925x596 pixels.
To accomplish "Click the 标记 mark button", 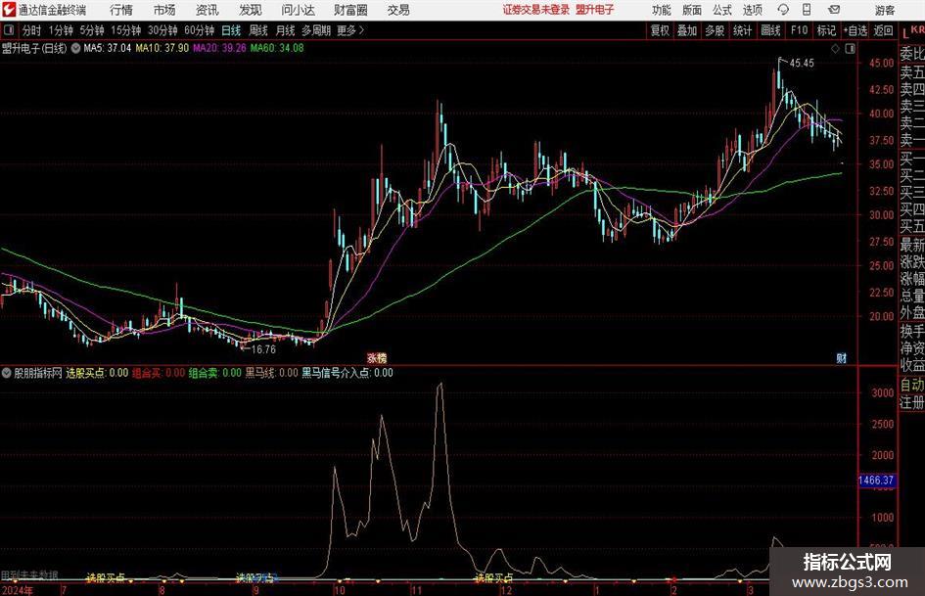I will coord(826,30).
